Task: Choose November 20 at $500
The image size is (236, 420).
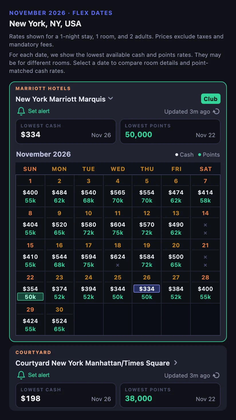Action: click(176, 255)
